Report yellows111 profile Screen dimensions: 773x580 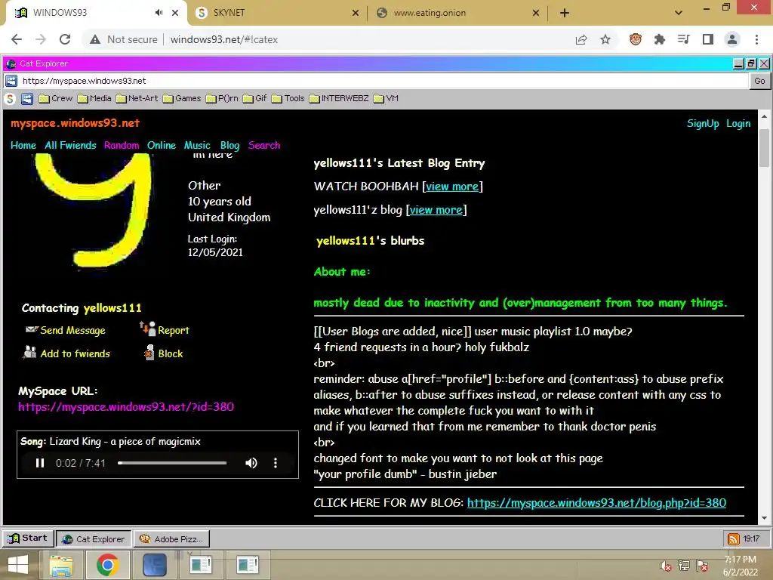[165, 330]
